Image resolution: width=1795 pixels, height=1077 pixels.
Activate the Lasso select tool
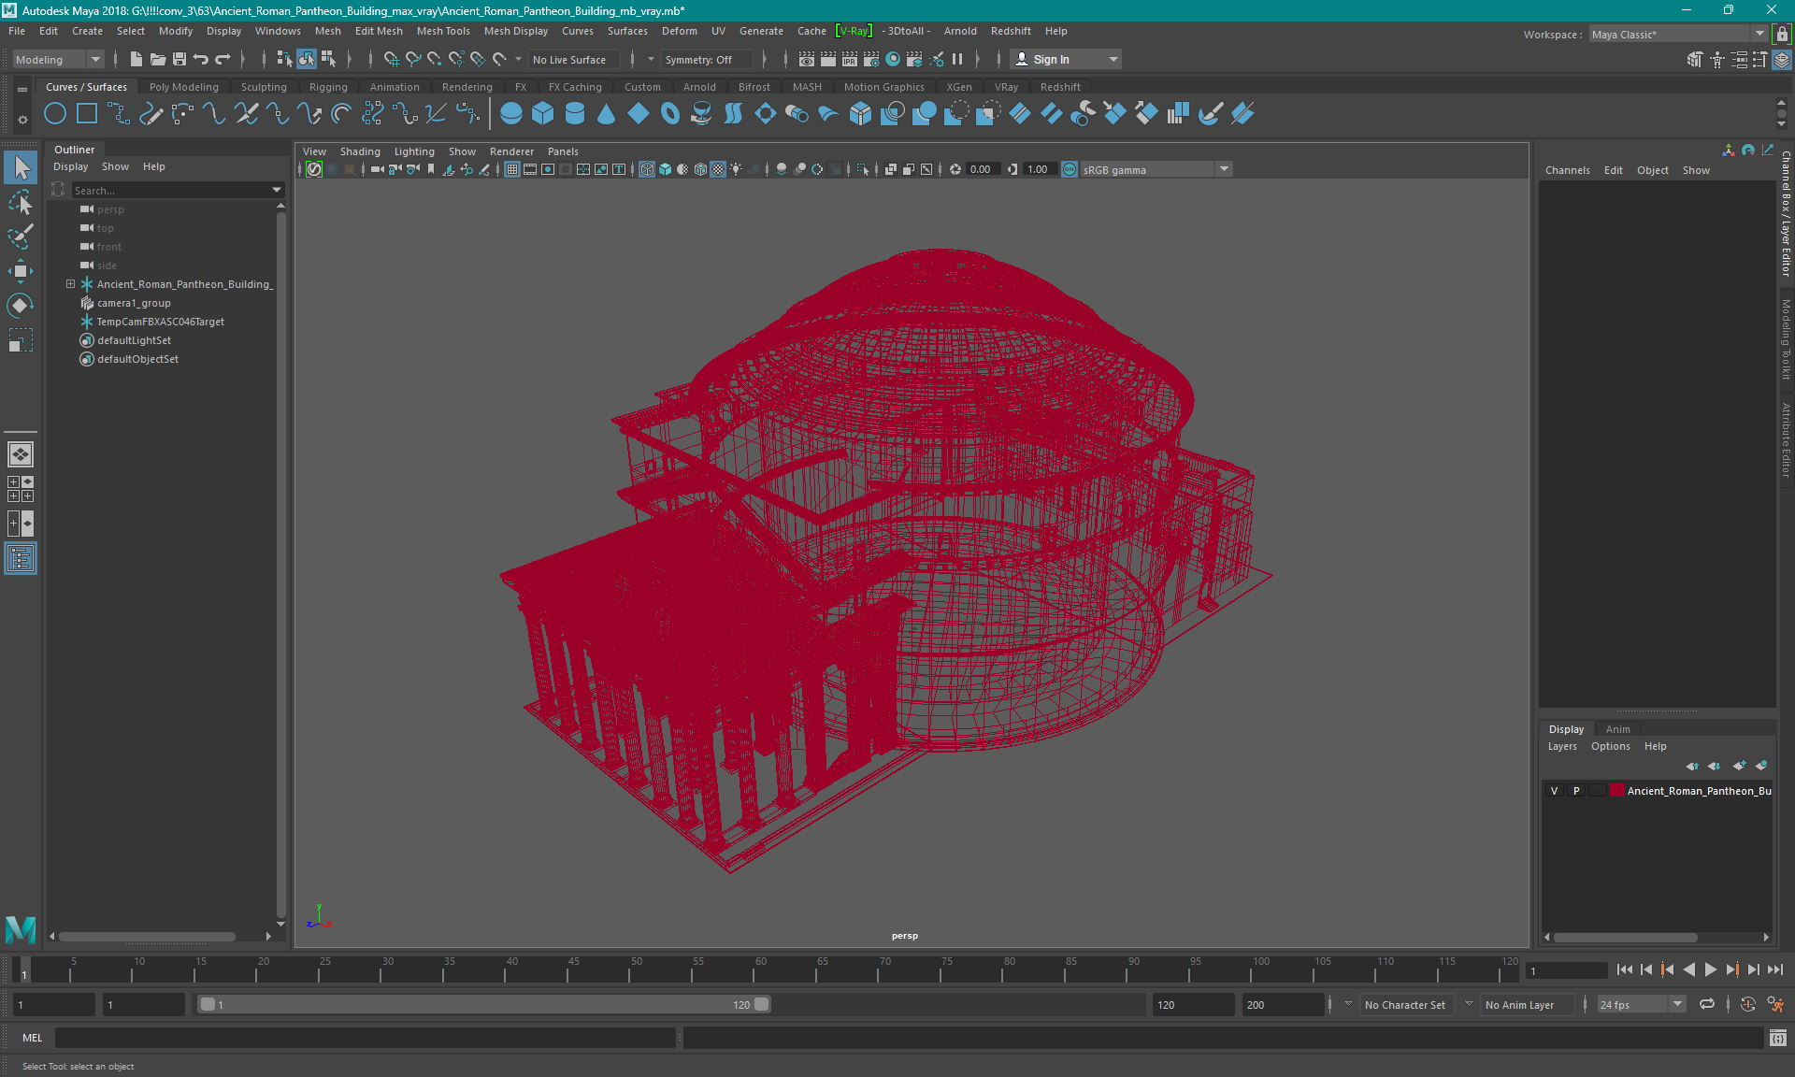pyautogui.click(x=20, y=202)
